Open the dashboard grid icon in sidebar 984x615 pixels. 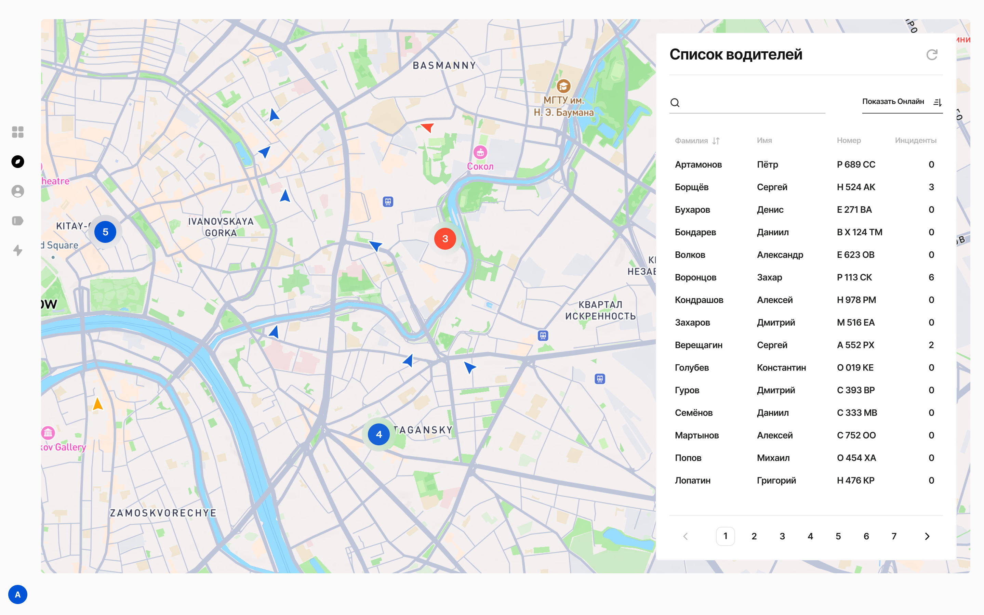17,132
